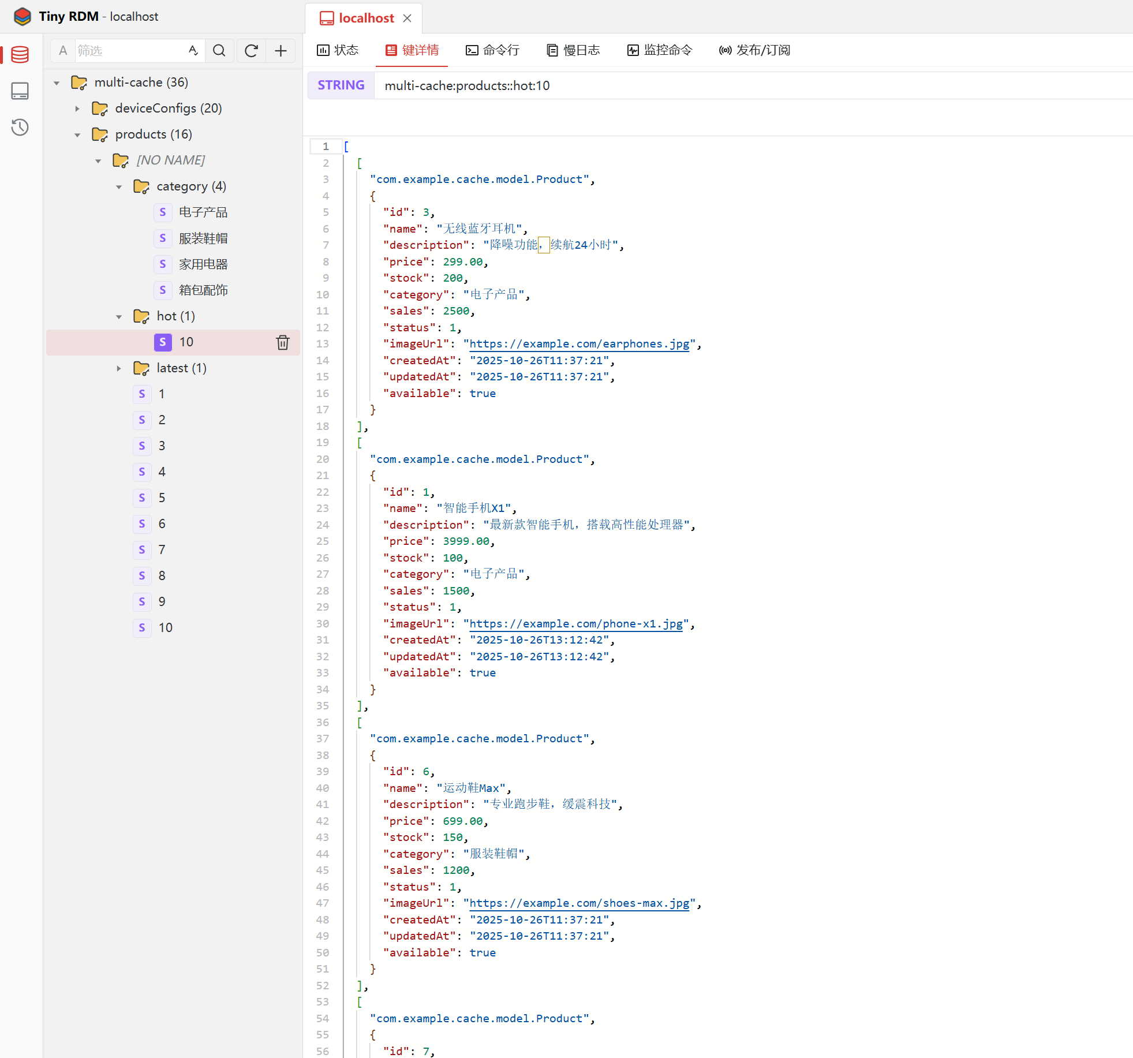Viewport: 1133px width, 1058px height.
Task: Open the 慢日志 tab
Action: pos(573,50)
